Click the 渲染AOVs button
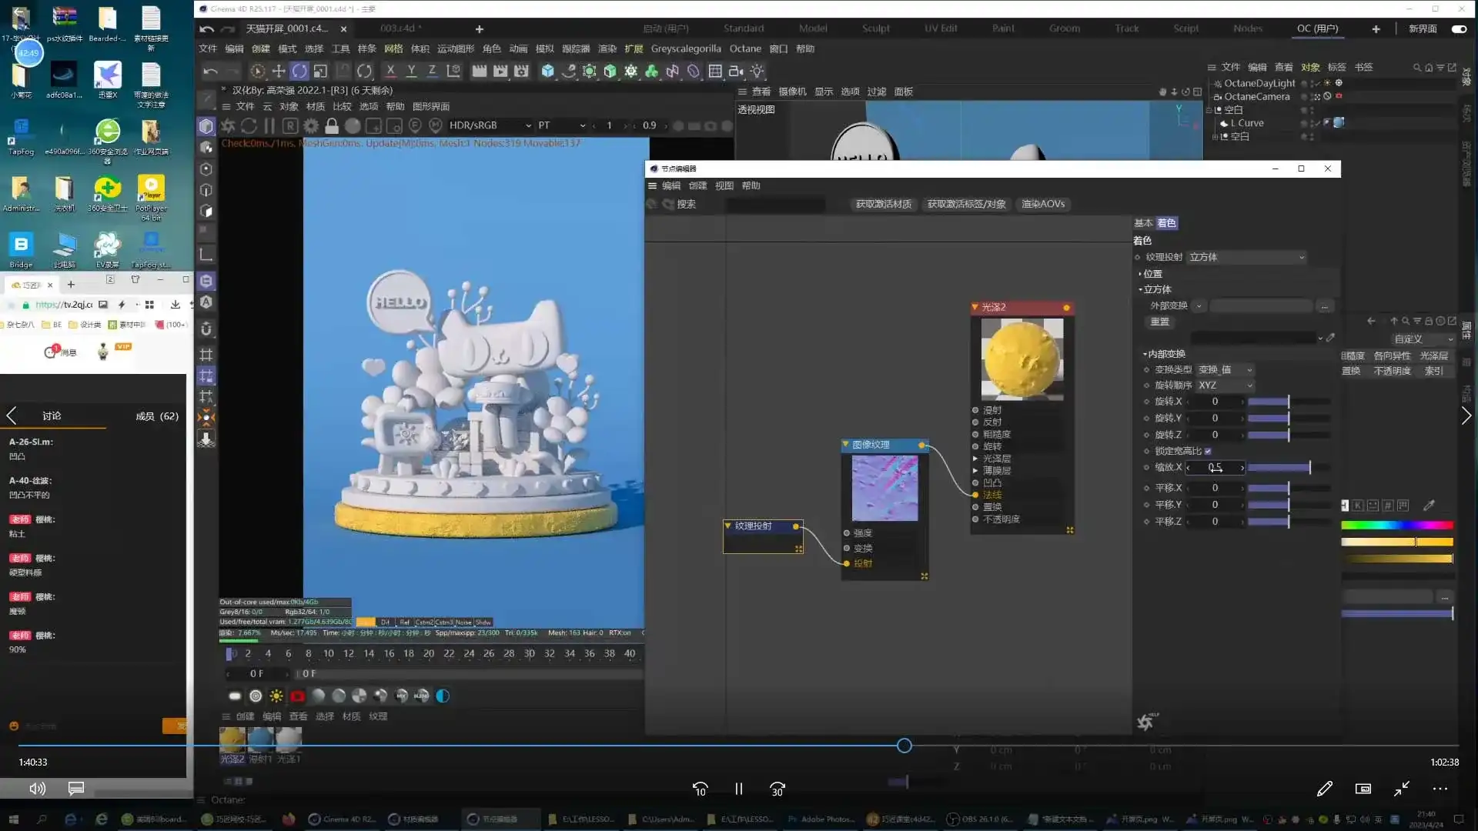The image size is (1478, 831). click(x=1042, y=204)
